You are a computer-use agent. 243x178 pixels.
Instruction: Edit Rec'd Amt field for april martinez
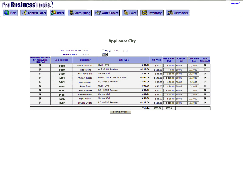point(169,91)
